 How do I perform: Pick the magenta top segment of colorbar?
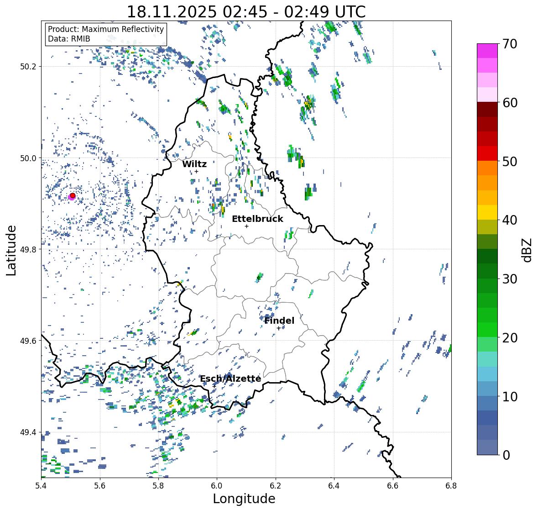pyautogui.click(x=487, y=51)
